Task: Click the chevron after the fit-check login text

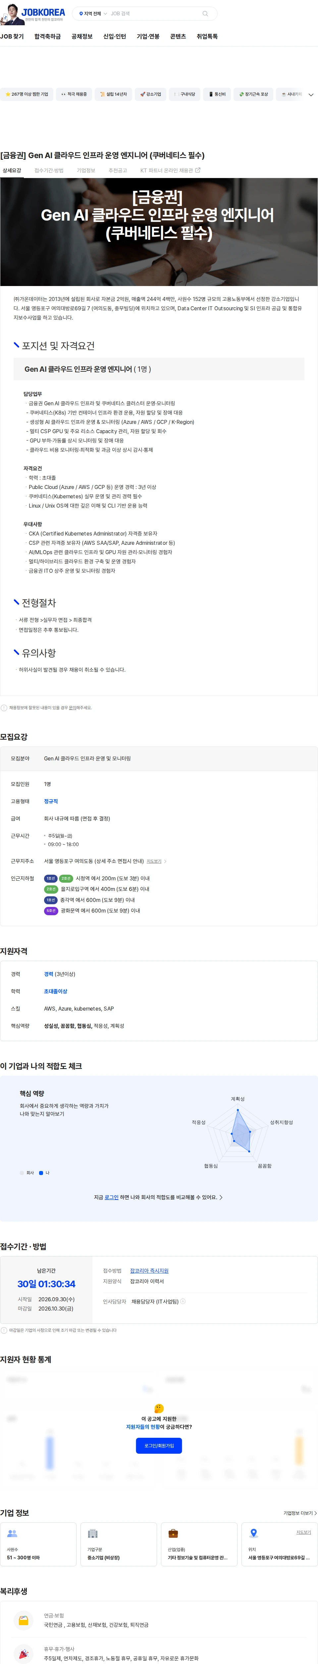Action: tap(221, 1197)
